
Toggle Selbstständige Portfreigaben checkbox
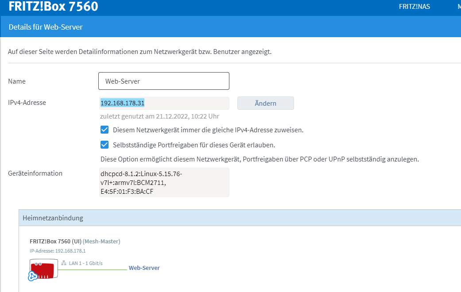pos(105,145)
